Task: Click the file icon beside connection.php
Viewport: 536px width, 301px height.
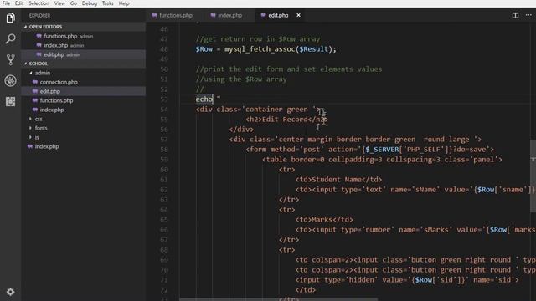Action: click(x=35, y=82)
